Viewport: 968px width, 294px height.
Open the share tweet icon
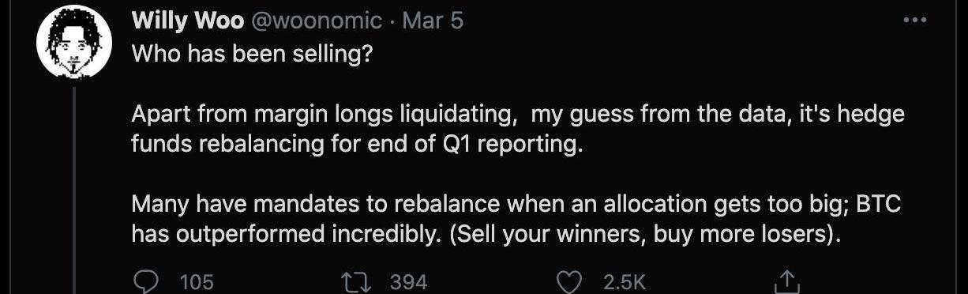[786, 281]
